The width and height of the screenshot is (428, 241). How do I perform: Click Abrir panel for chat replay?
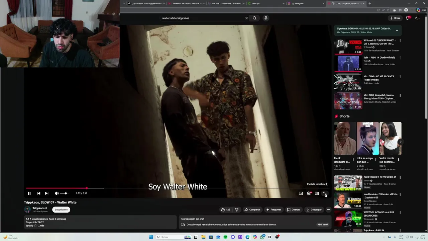click(323, 225)
